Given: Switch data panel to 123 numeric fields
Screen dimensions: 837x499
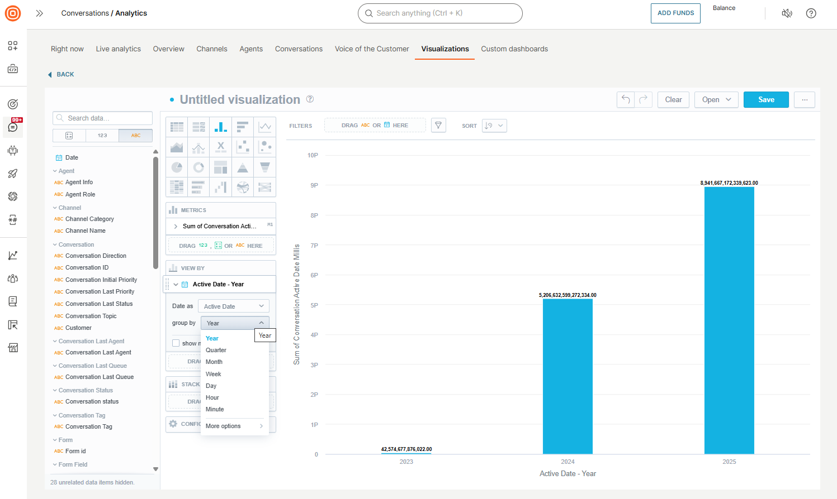Looking at the screenshot, I should tap(102, 135).
